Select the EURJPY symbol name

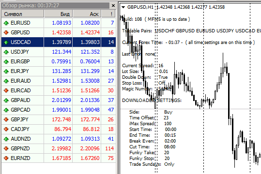point(20,71)
